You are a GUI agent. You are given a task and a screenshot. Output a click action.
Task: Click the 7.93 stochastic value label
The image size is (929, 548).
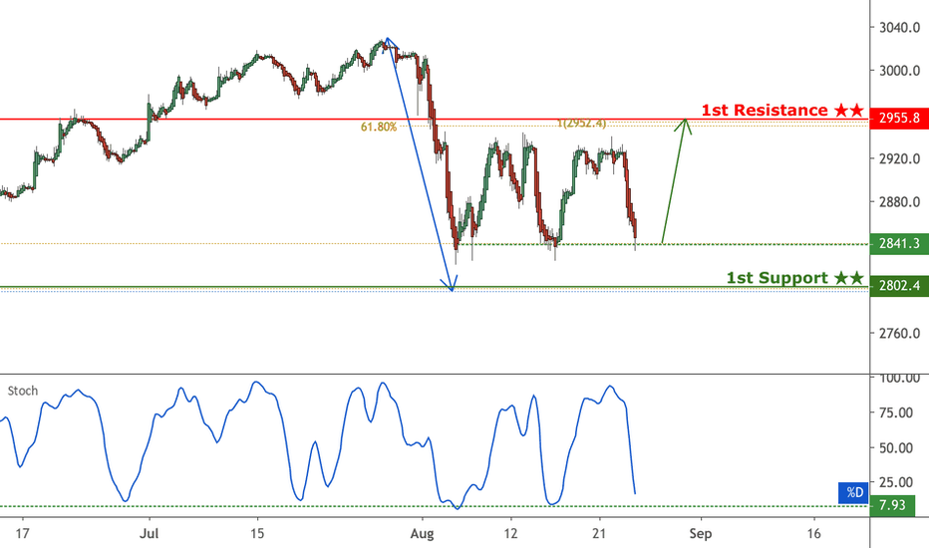[x=892, y=505]
